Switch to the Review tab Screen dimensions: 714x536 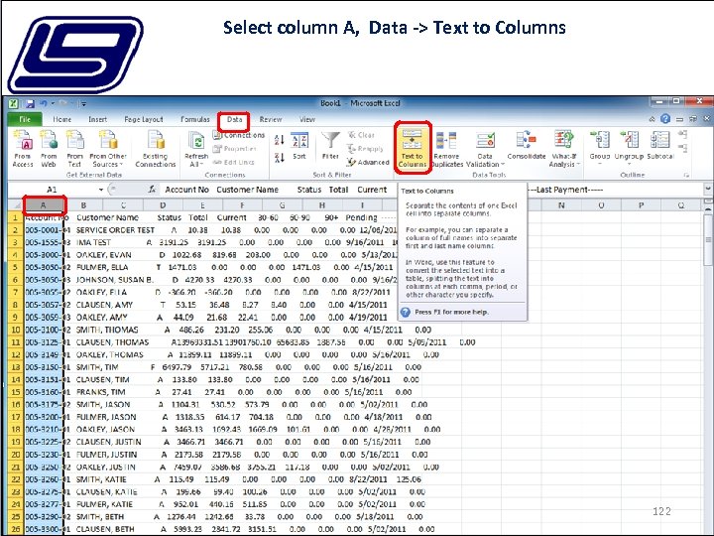[271, 119]
